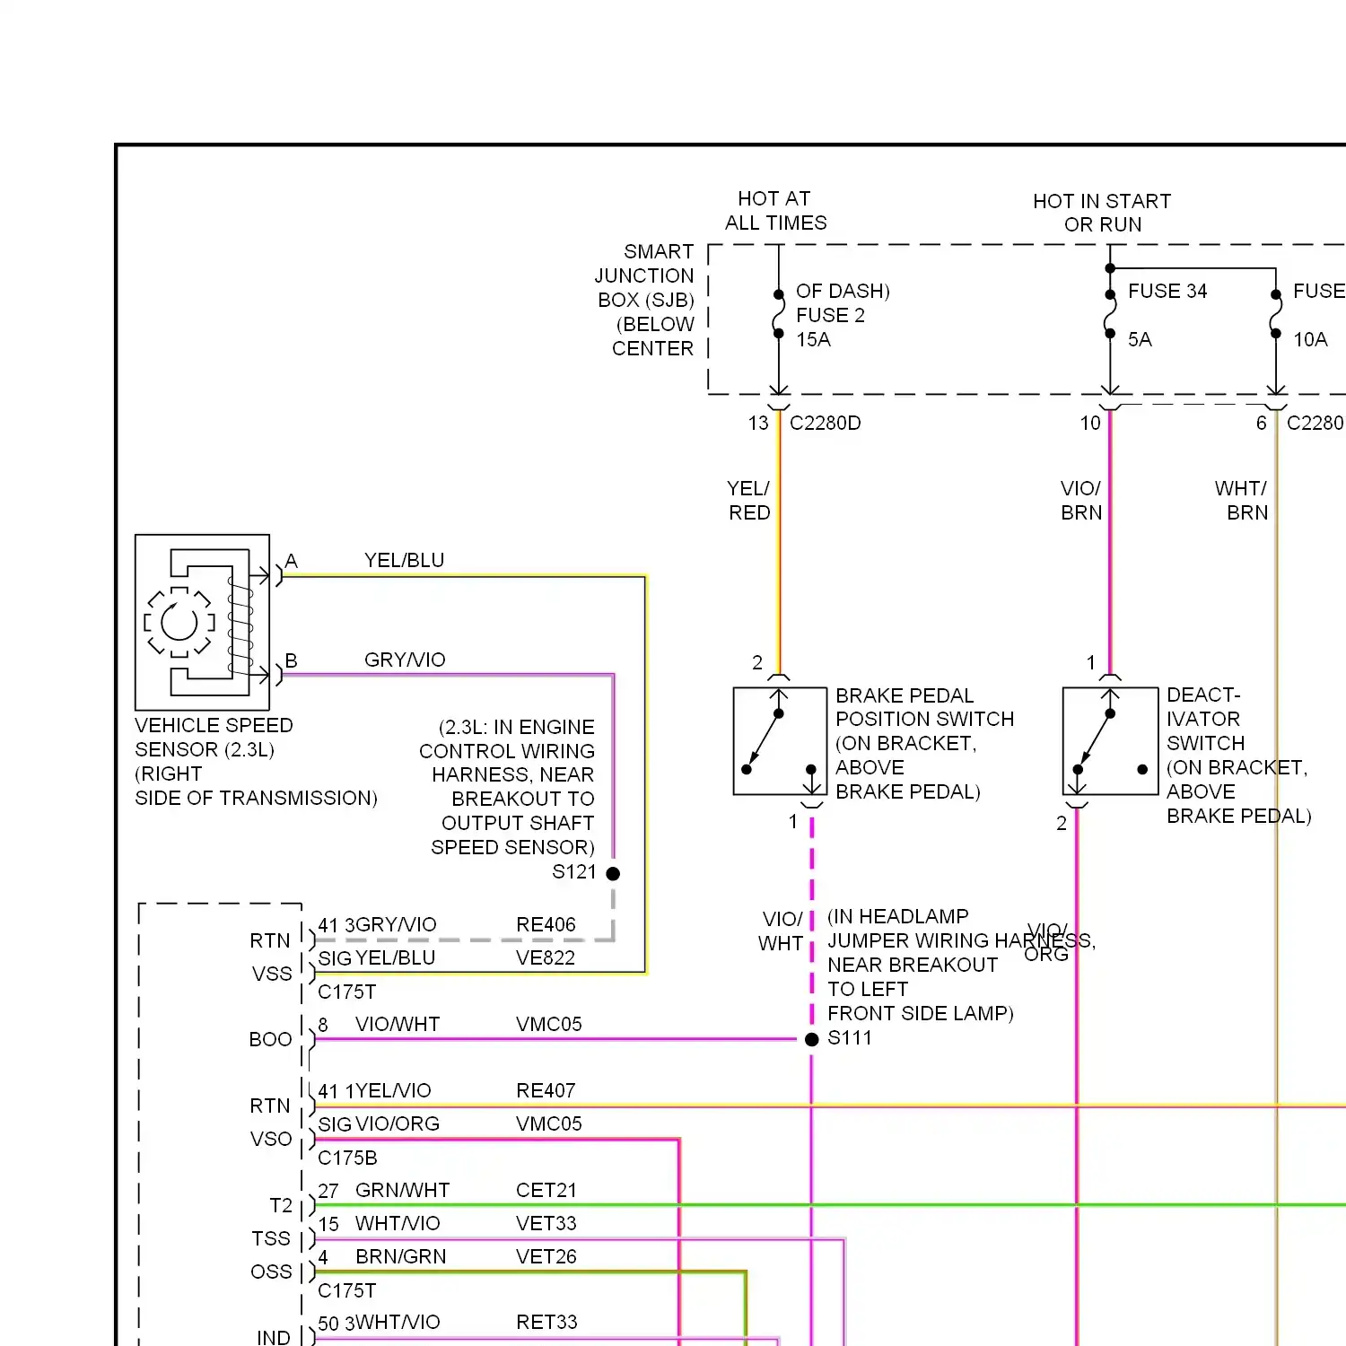
Task: Click circuit code "VET26"
Action: tap(546, 1256)
